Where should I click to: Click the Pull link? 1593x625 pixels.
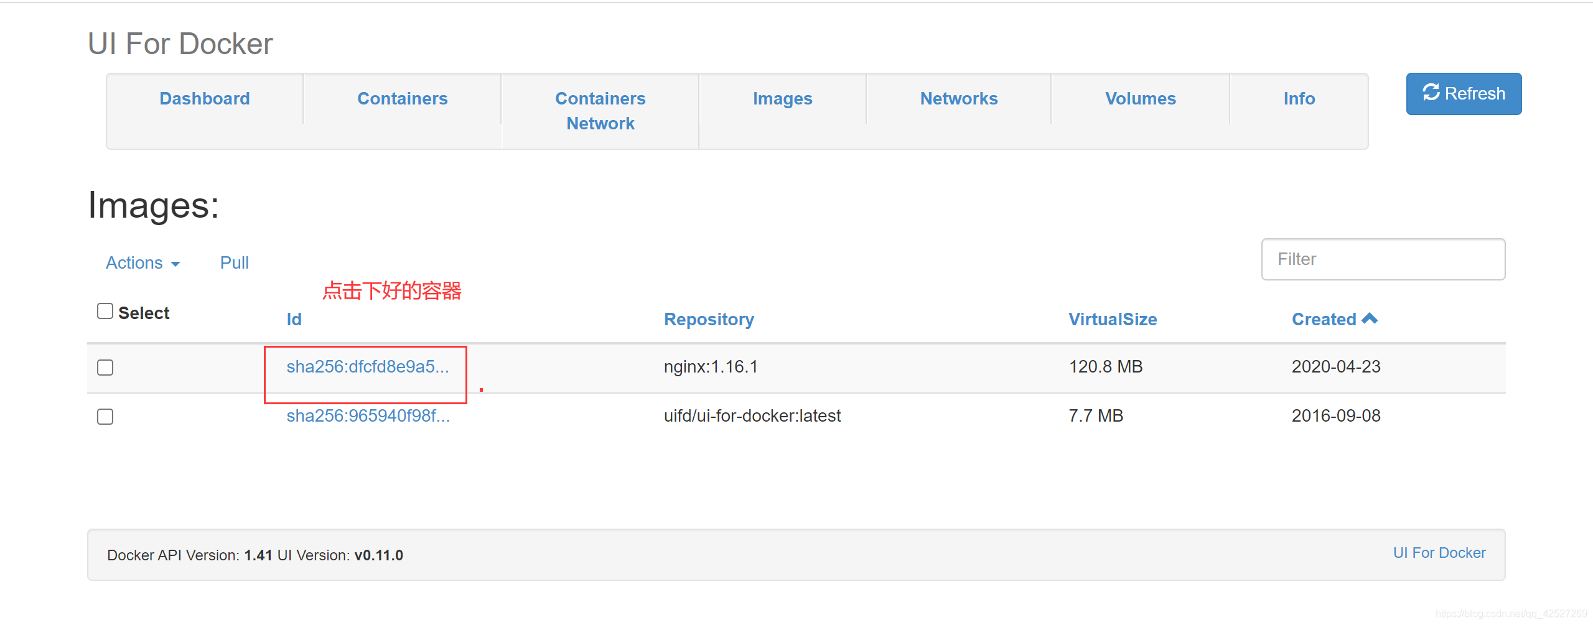pyautogui.click(x=235, y=262)
